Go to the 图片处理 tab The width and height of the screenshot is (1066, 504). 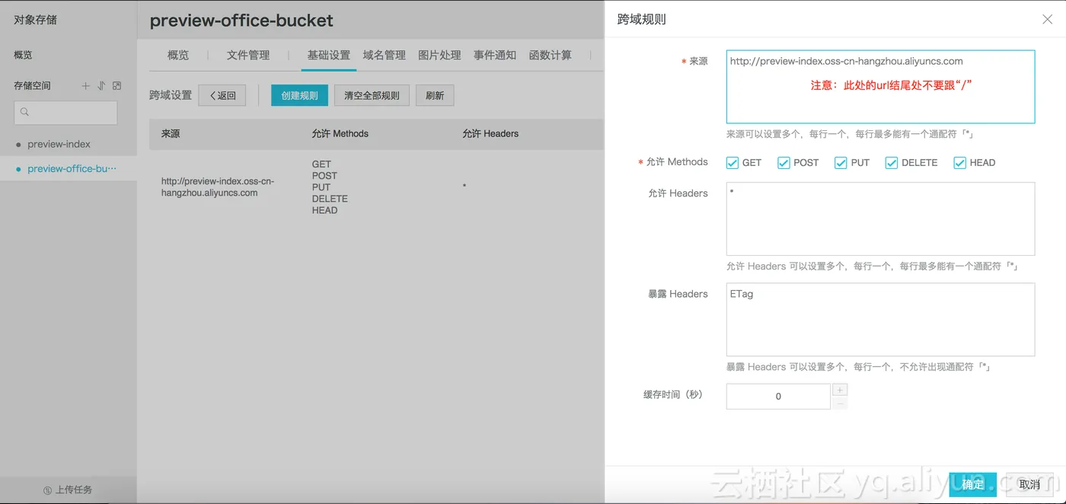click(439, 55)
